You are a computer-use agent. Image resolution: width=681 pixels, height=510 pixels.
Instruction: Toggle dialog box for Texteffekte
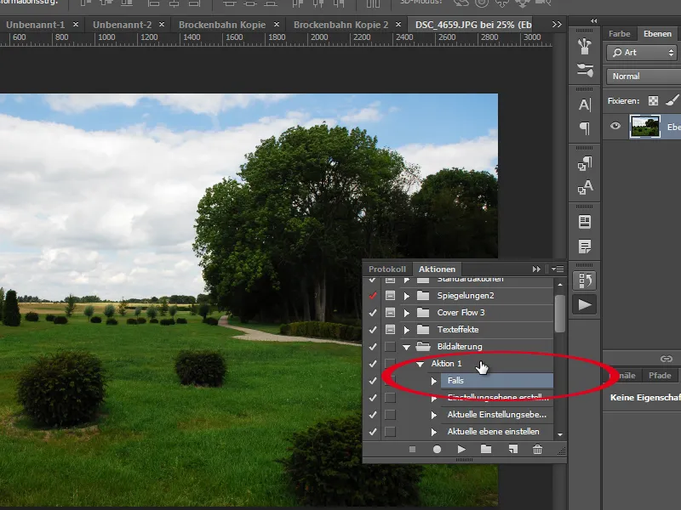[x=390, y=330]
